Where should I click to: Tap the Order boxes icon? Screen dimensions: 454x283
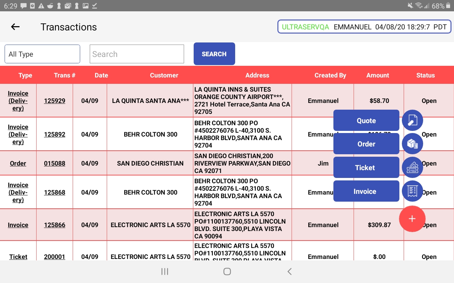coord(412,144)
